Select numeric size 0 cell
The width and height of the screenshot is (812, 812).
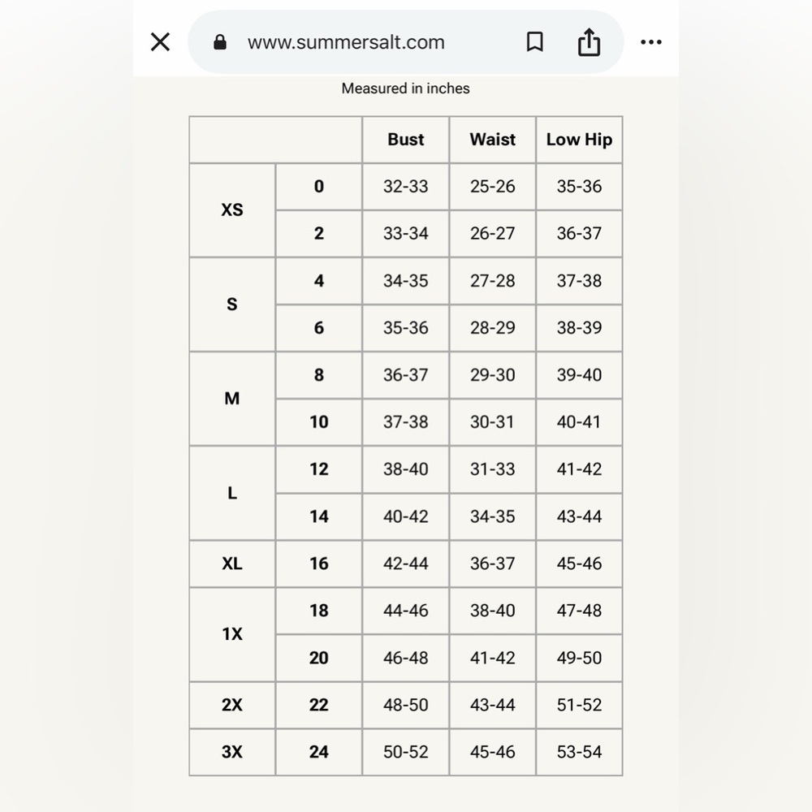click(x=319, y=187)
